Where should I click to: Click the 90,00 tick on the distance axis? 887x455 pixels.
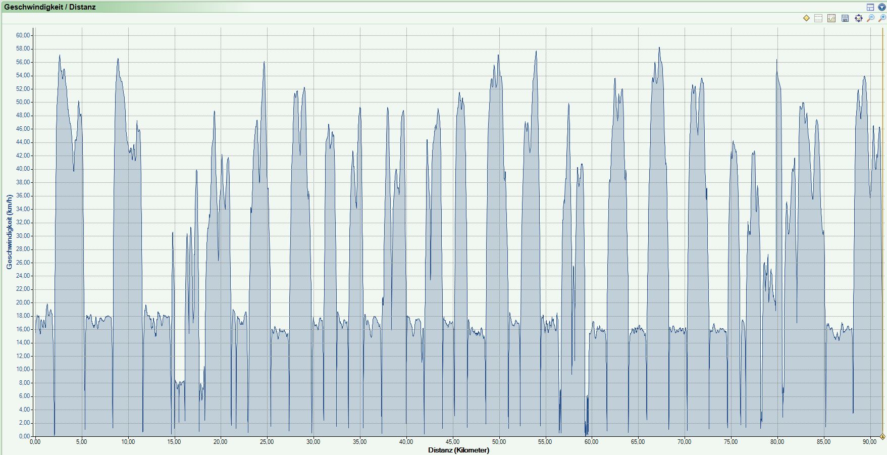pos(869,442)
